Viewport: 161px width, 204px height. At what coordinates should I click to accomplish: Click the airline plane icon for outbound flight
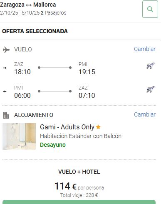click(x=151, y=66)
